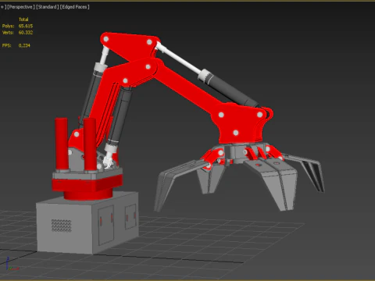The height and width of the screenshot is (281, 375).
Task: Select the ventilation grille on the cabinet
Action: click(x=62, y=226)
